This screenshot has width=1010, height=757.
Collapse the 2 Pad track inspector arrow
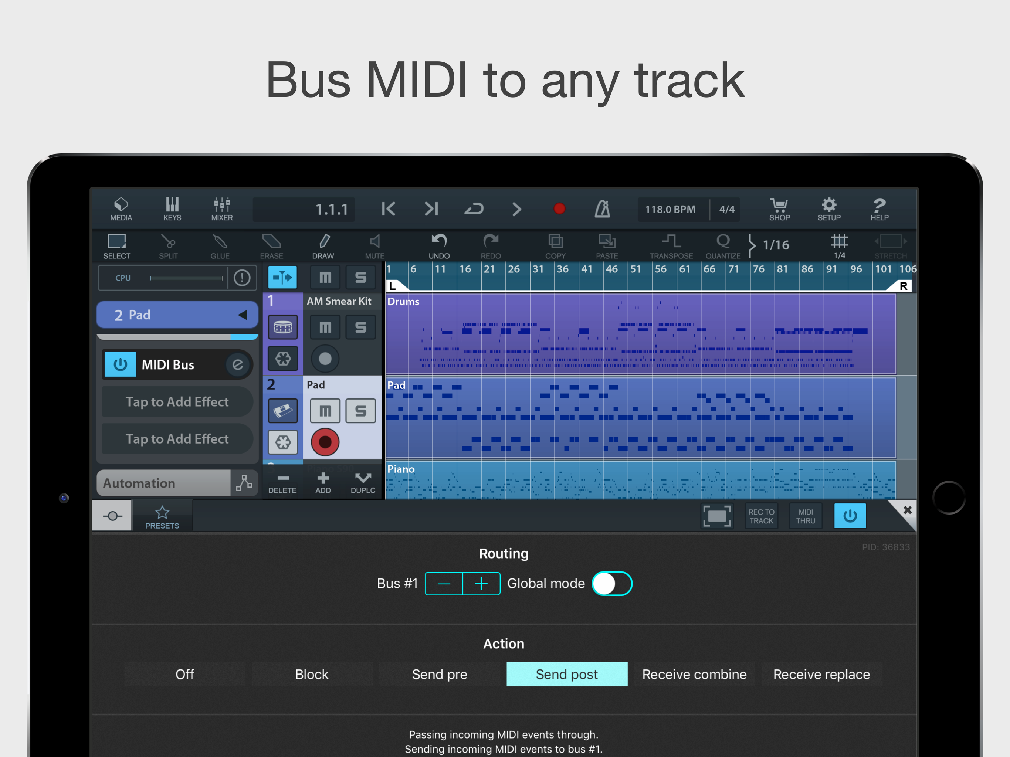tap(243, 315)
